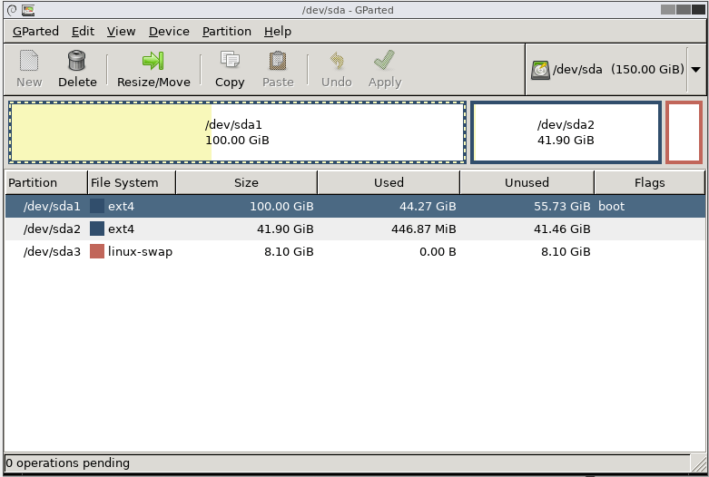Screen dimensions: 709x477
Task: Click the Delete trash can icon
Action: point(77,61)
